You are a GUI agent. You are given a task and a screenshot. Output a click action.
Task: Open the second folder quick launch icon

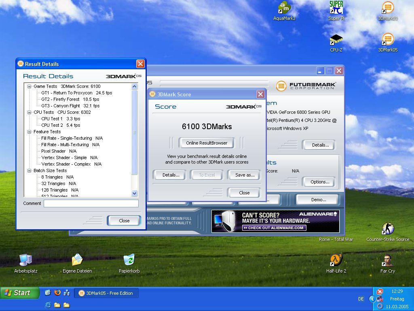(67, 305)
